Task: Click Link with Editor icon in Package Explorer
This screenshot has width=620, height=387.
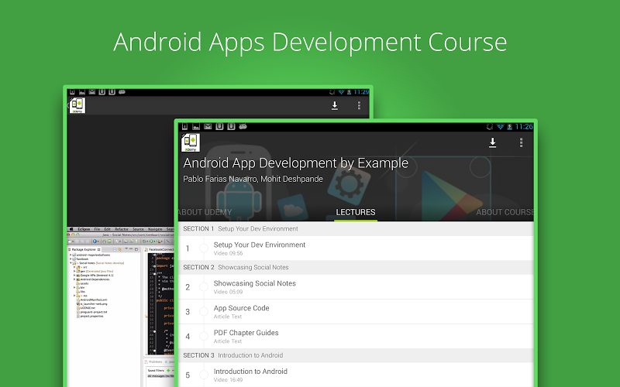Action: tap(119, 249)
